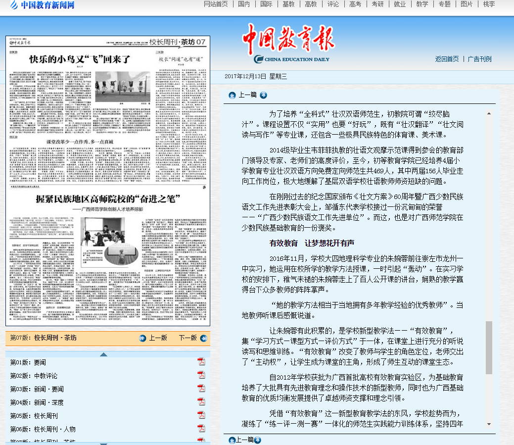The image size is (514, 445).
Task: Open 第05版：校长周刊 page link
Action: tap(34, 416)
